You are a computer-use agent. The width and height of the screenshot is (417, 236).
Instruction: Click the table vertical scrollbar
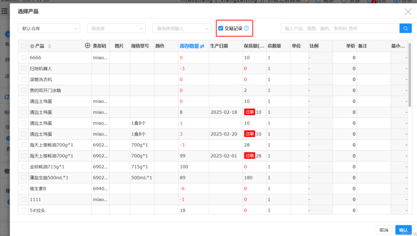(410, 75)
